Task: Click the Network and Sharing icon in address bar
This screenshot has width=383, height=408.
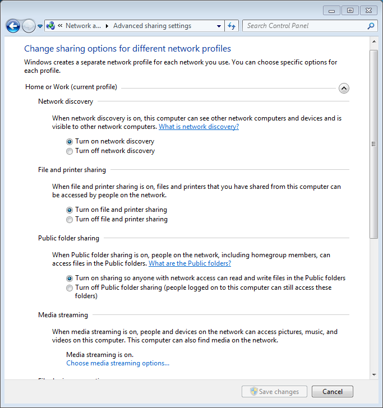Action: (x=50, y=26)
